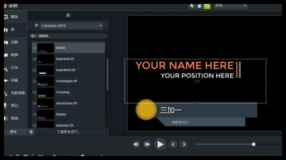Click the playback progress slider handle
Image resolution: width=286 pixels, height=160 pixels.
pos(254,145)
